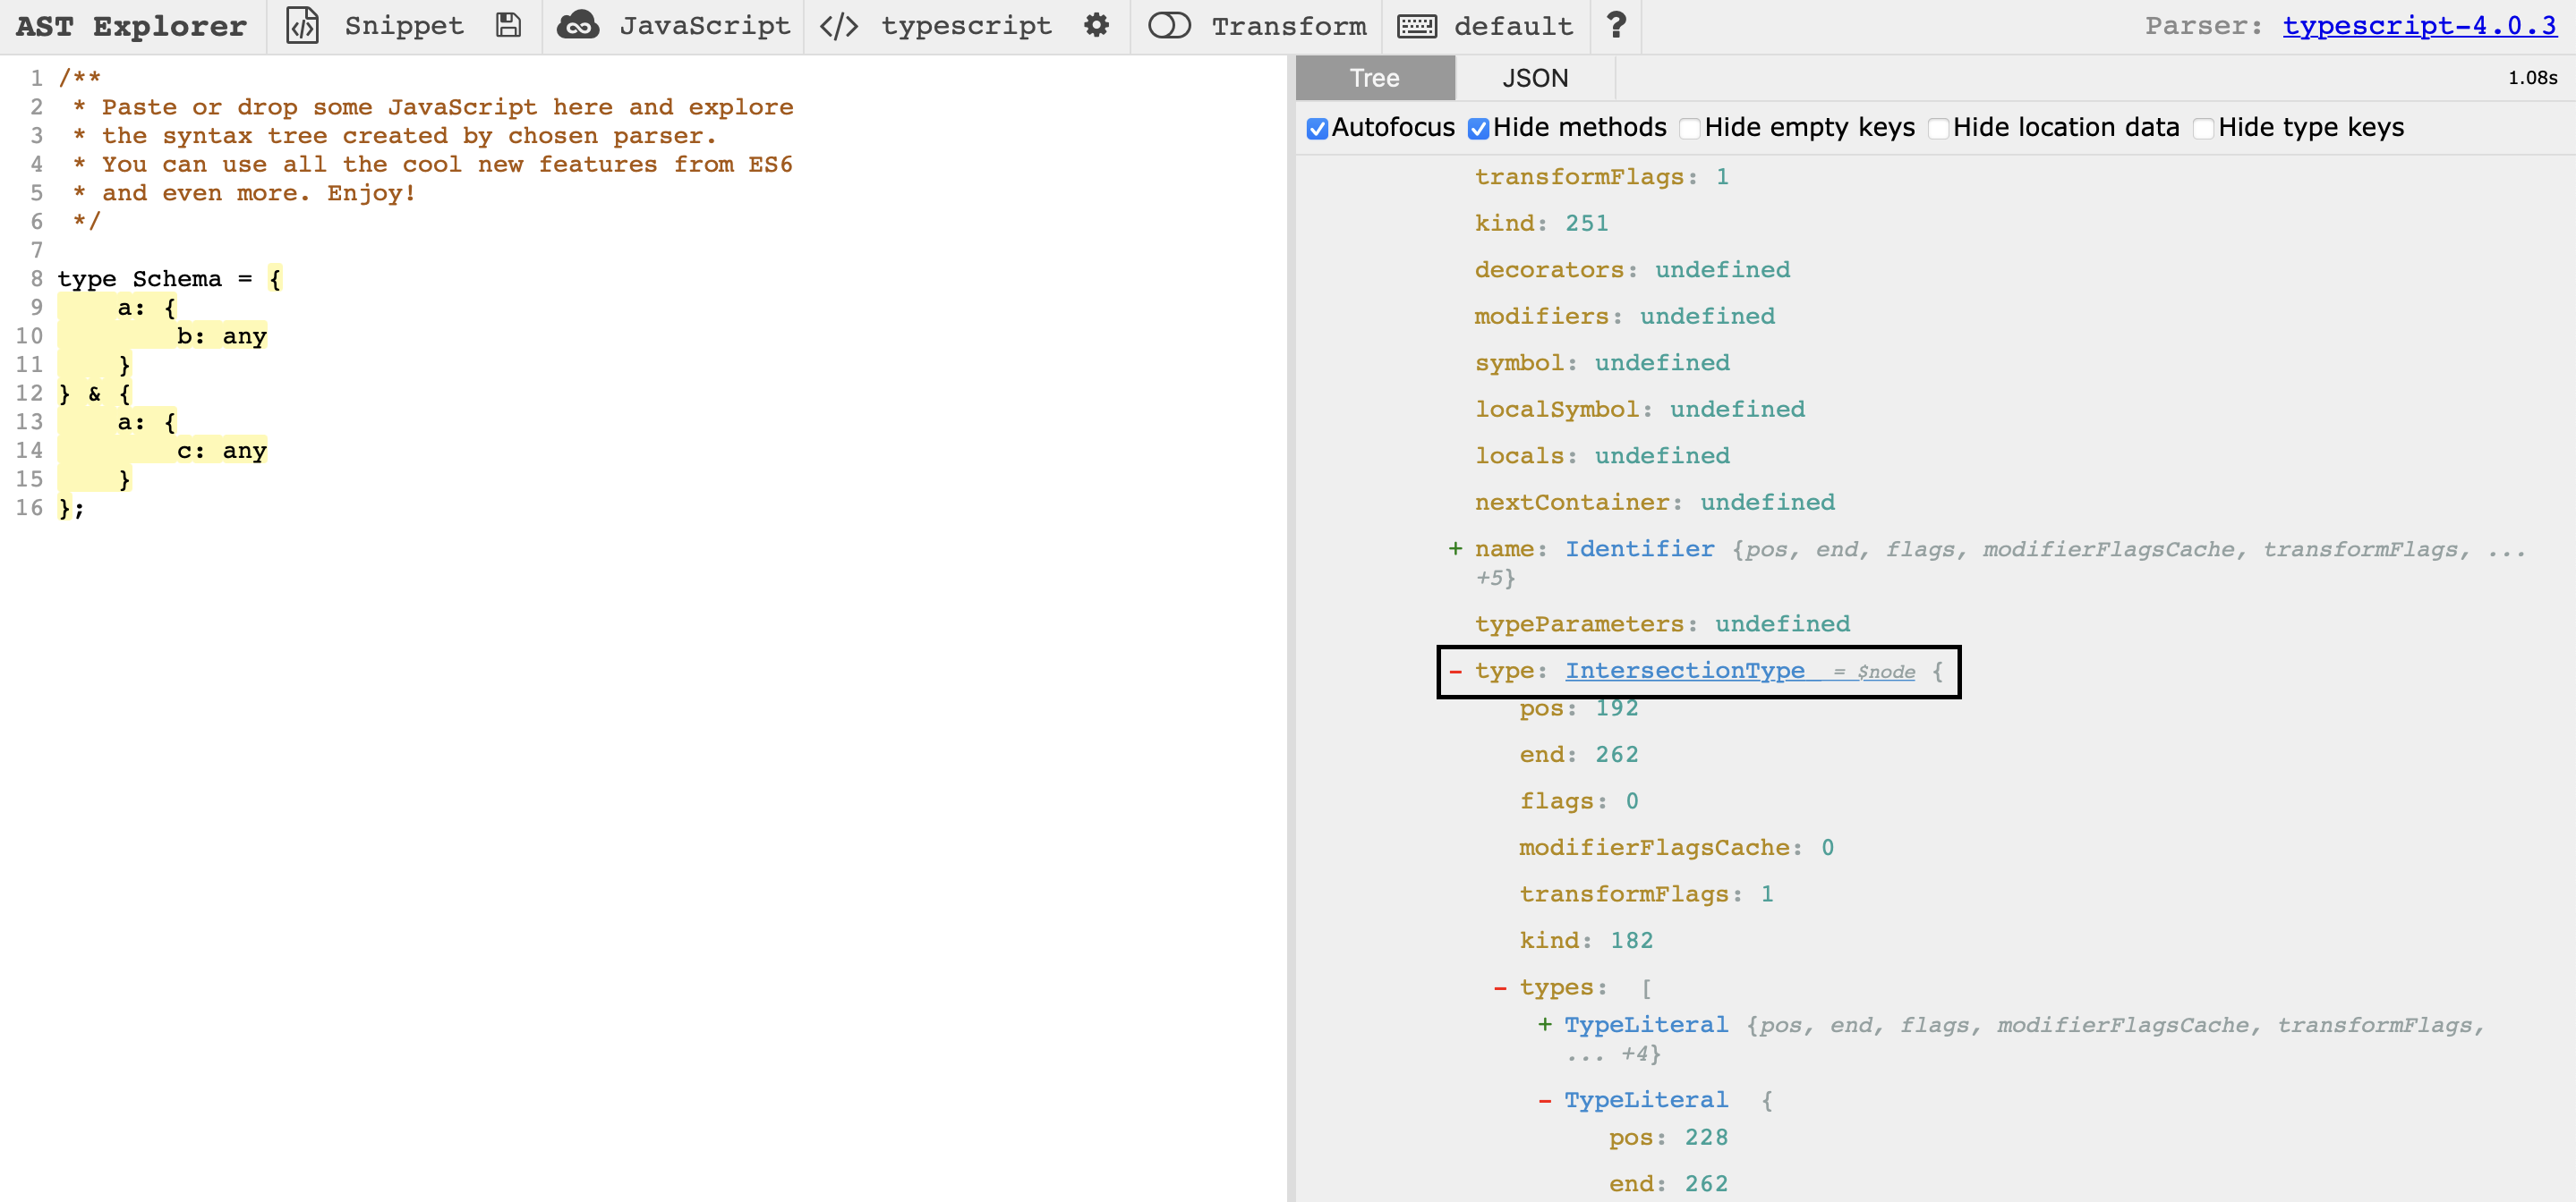This screenshot has height=1202, width=2576.
Task: Uncheck the Autofocus checkbox
Action: coord(1317,129)
